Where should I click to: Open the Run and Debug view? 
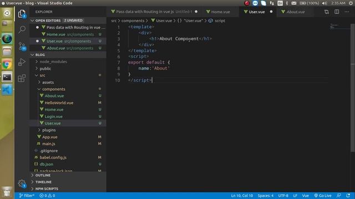tap(22, 62)
